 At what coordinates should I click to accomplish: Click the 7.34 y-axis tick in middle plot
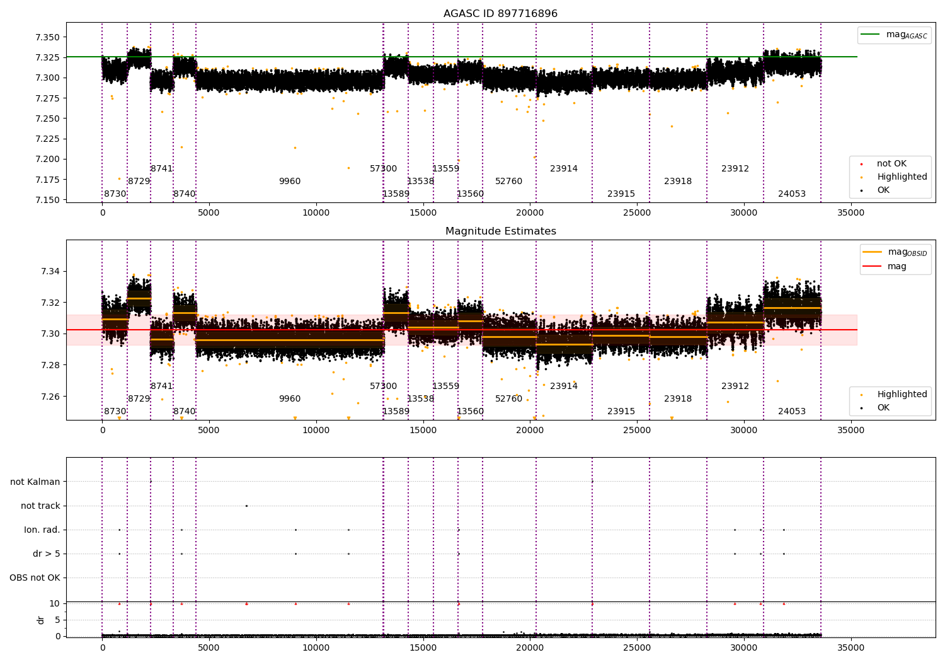(50, 272)
